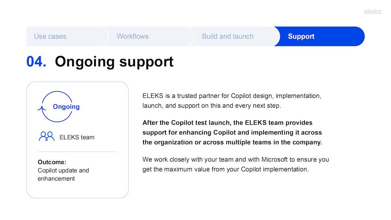Image resolution: width=391 pixels, height=220 pixels.
Task: Switch to the Workflows tab
Action: [133, 36]
